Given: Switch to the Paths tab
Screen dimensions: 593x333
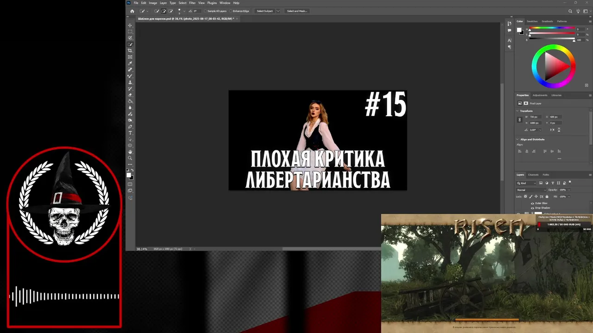Looking at the screenshot, I should pyautogui.click(x=546, y=175).
